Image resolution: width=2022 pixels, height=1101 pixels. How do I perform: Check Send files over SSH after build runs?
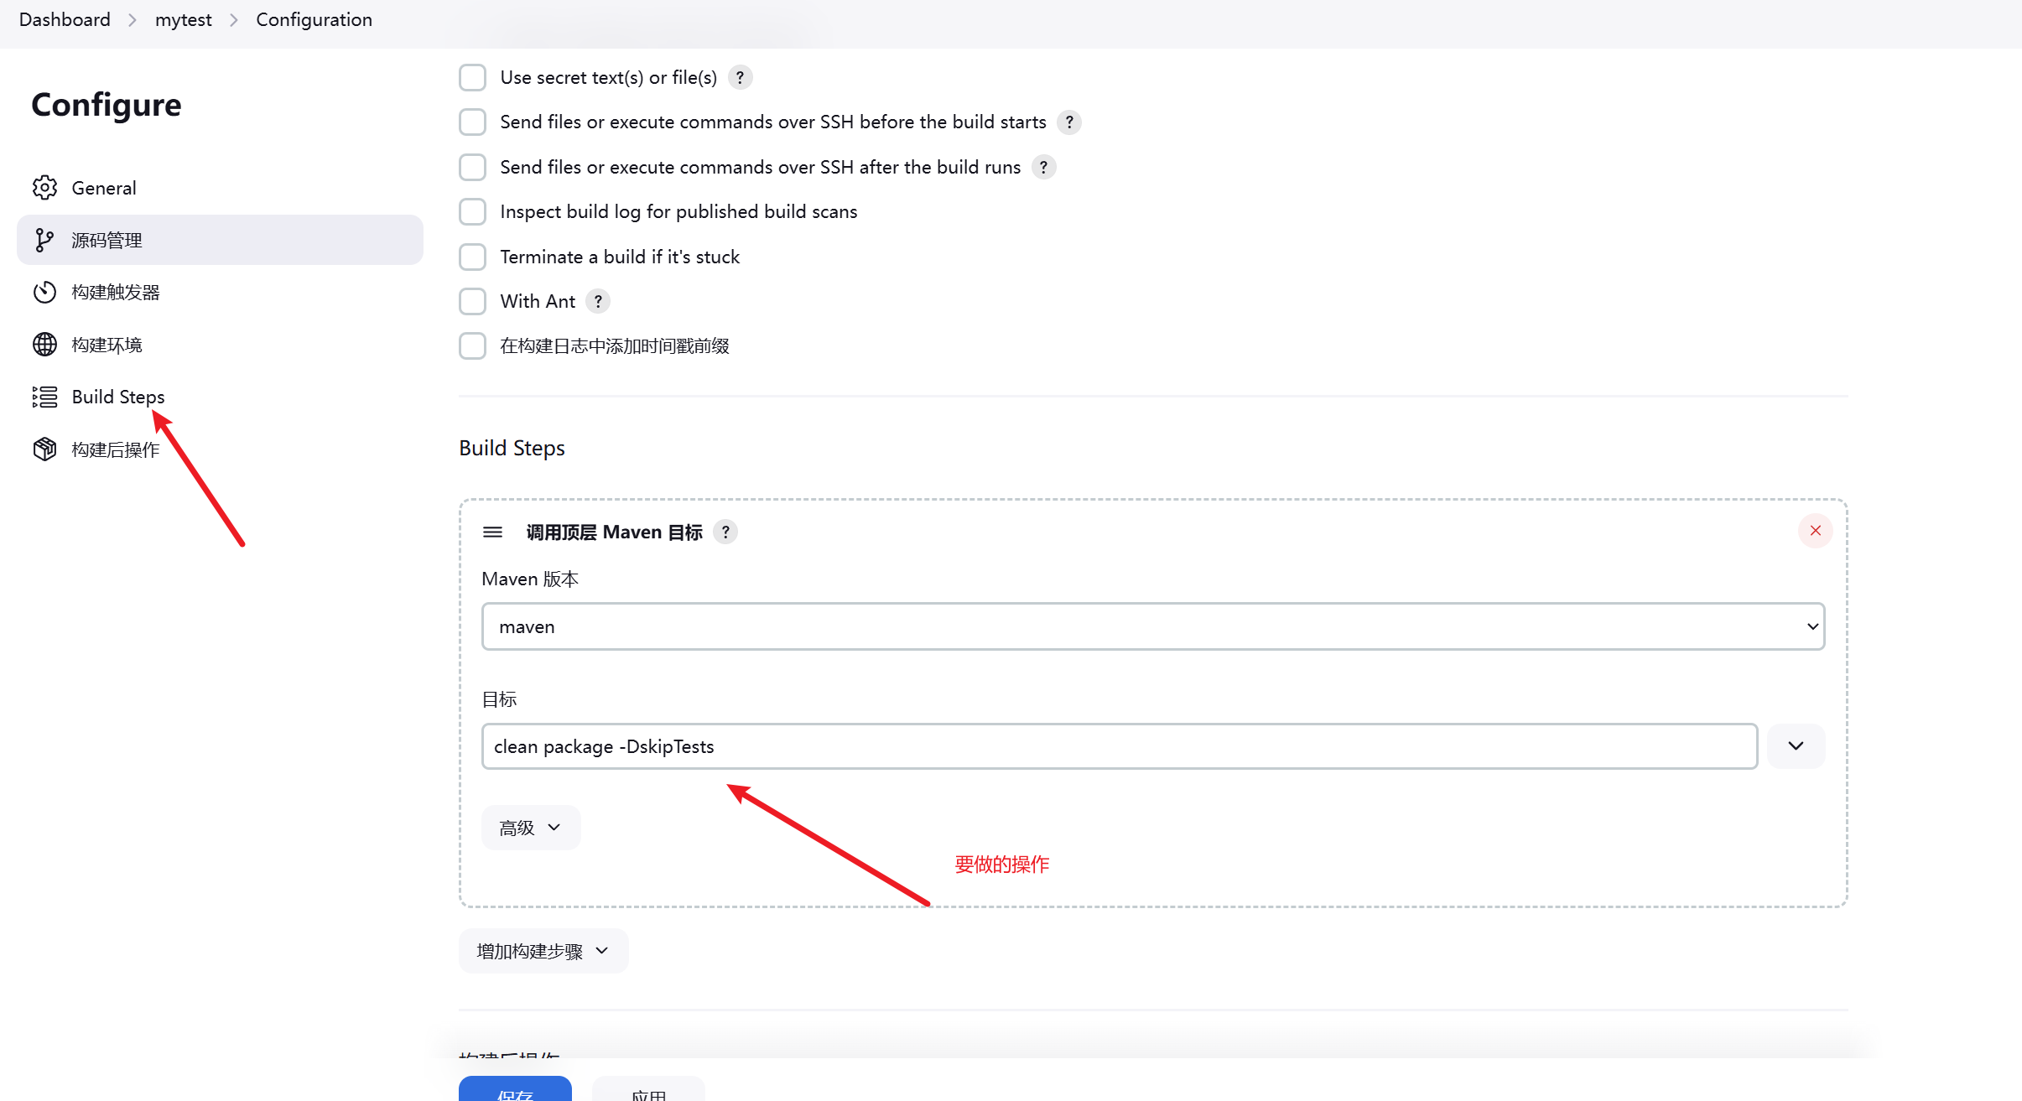(473, 167)
